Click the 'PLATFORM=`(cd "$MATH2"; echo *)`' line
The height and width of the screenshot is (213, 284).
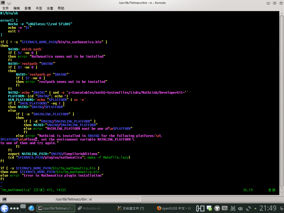point(39,96)
